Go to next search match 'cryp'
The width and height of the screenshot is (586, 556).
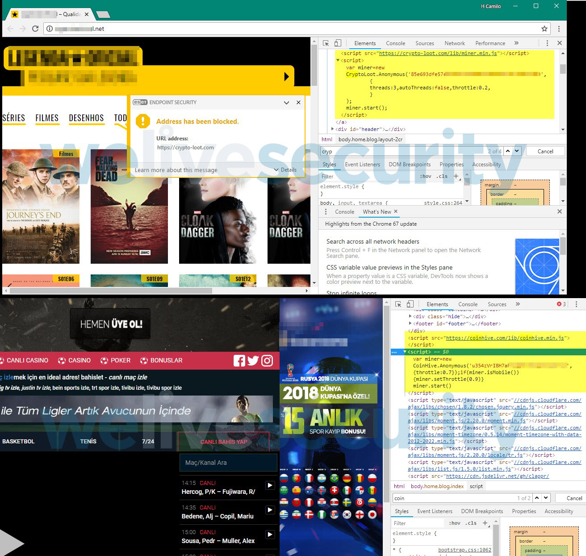click(517, 151)
